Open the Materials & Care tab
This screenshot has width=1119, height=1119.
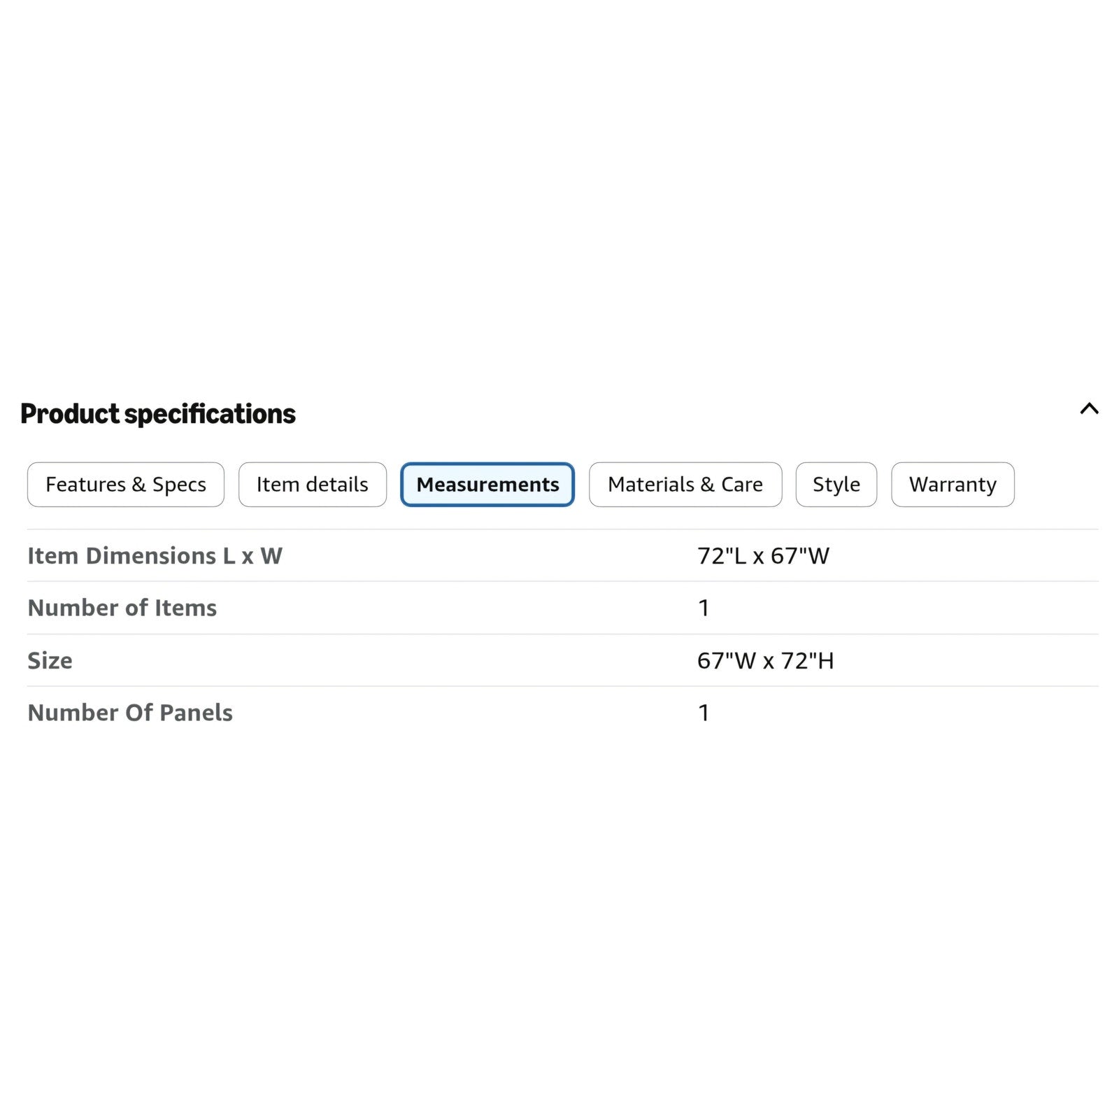(x=685, y=484)
